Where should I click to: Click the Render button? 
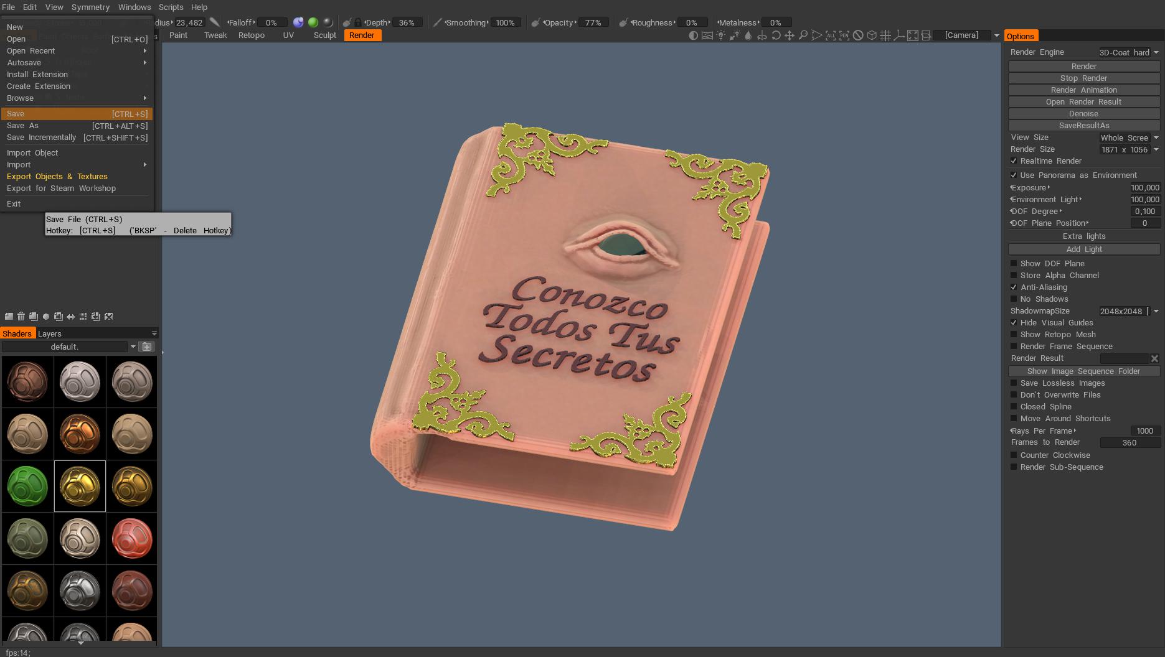1083,67
